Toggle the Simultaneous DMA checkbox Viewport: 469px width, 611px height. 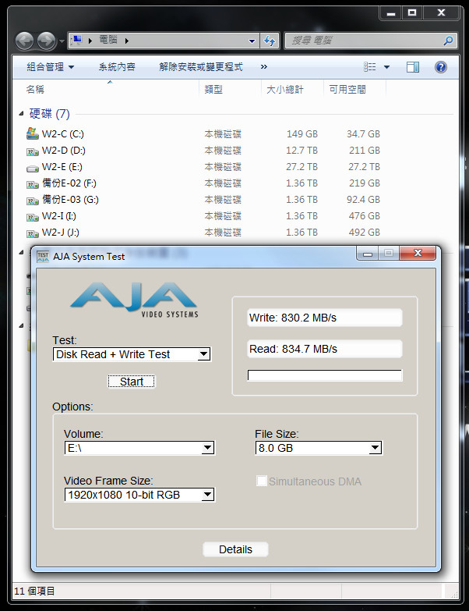262,481
